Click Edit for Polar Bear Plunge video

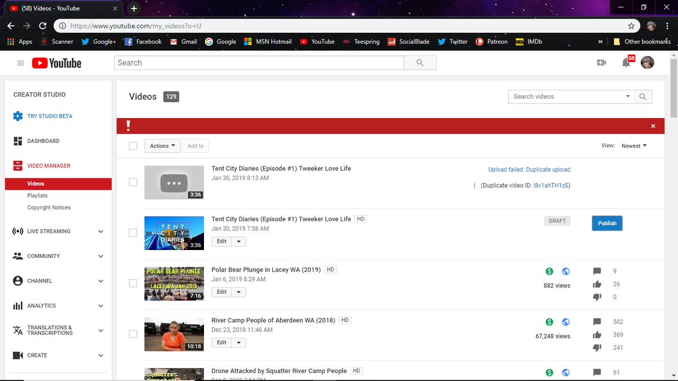pyautogui.click(x=221, y=292)
